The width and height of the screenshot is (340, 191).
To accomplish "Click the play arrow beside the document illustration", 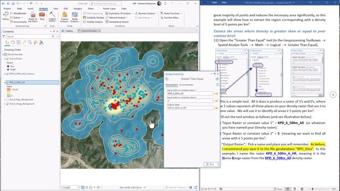I will click(x=333, y=94).
